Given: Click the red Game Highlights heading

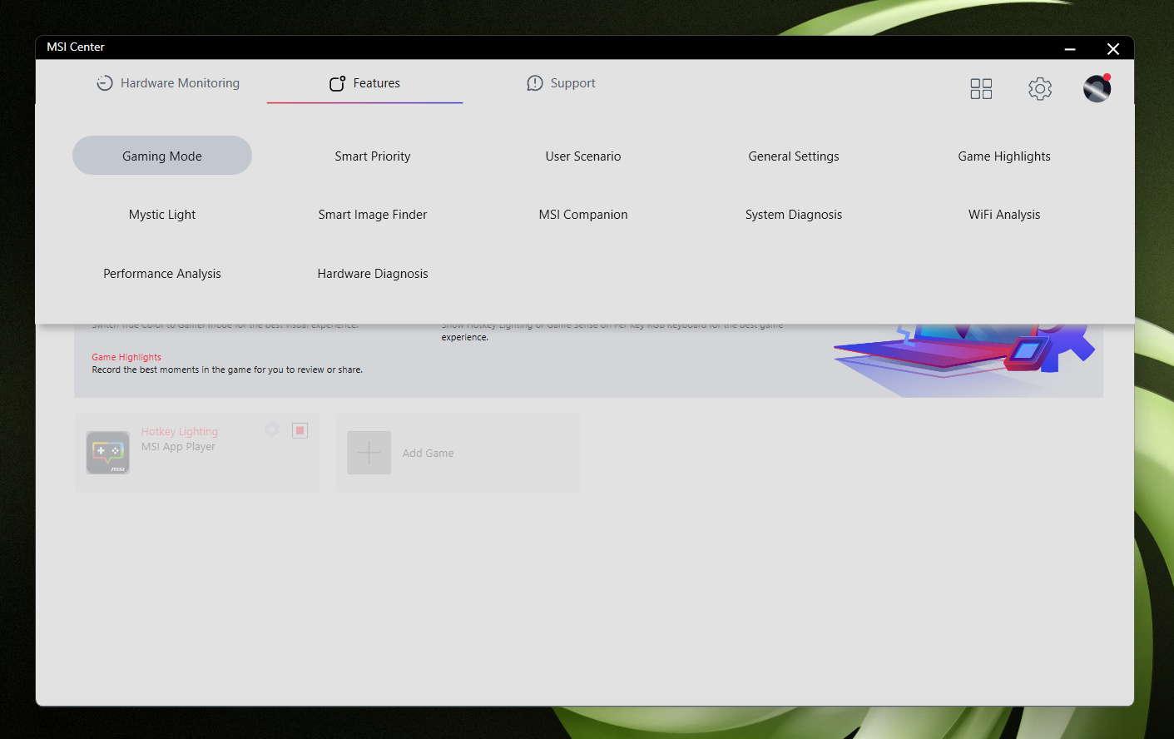Looking at the screenshot, I should tap(126, 357).
